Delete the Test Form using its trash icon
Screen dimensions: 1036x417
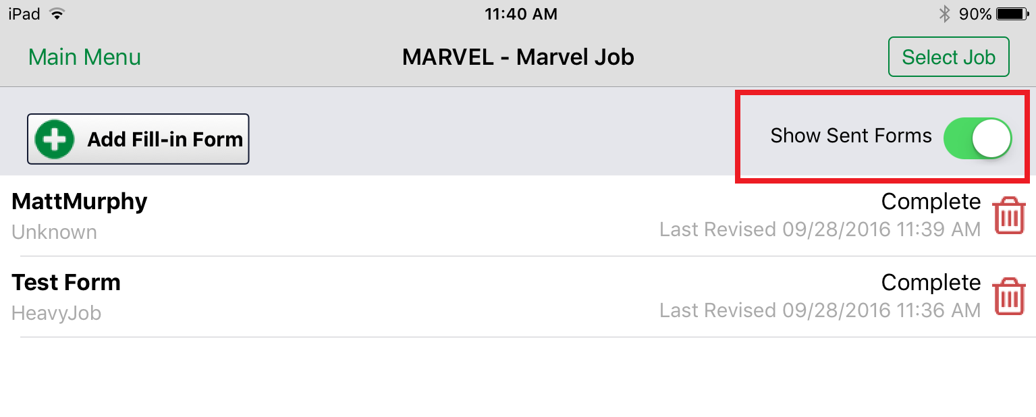[x=1010, y=296]
